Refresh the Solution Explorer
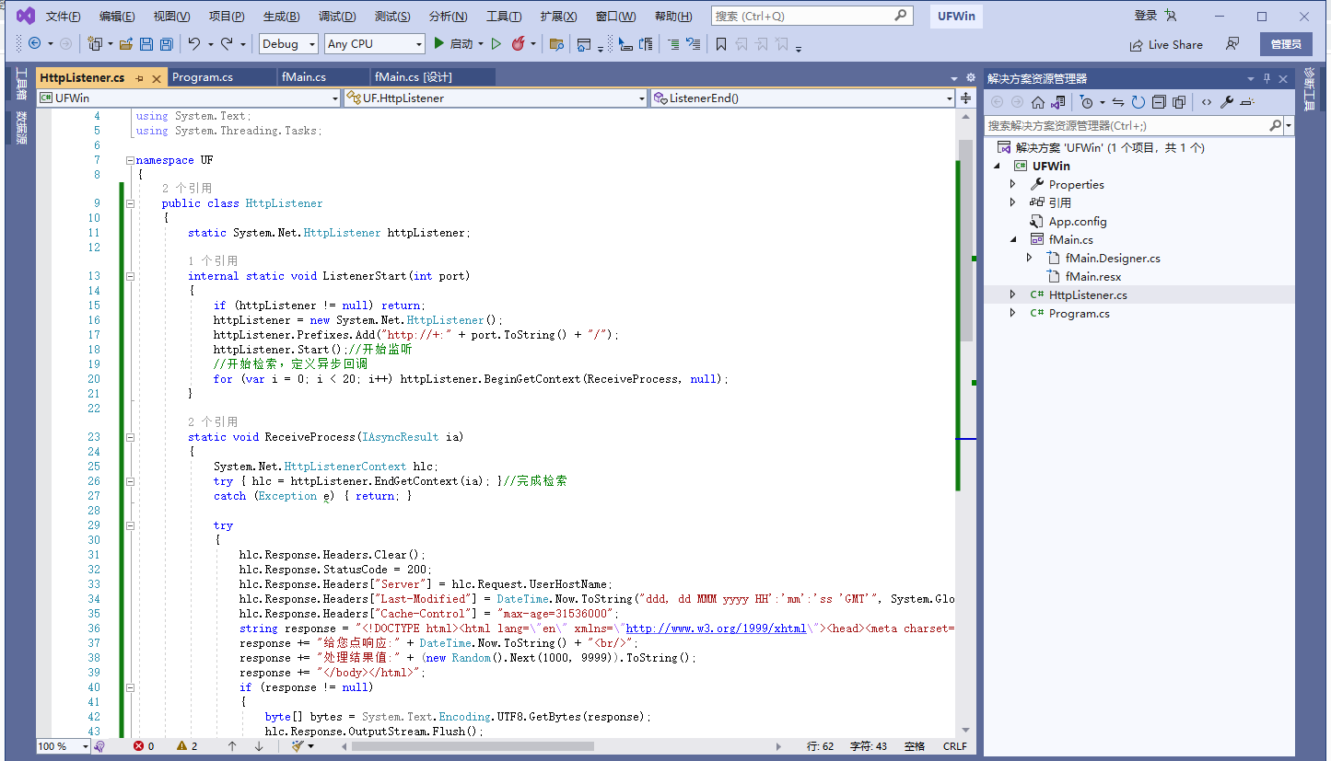Image resolution: width=1331 pixels, height=761 pixels. (x=1138, y=102)
